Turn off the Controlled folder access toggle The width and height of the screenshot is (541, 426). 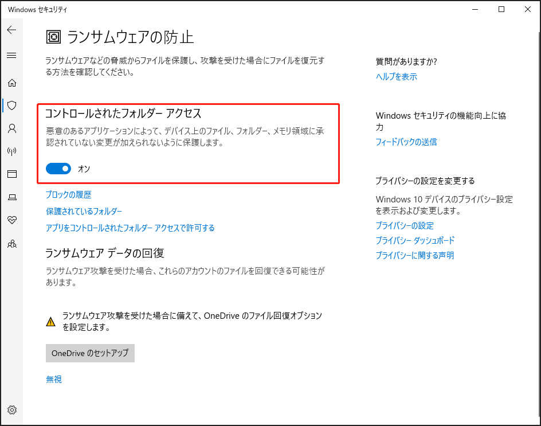[58, 169]
